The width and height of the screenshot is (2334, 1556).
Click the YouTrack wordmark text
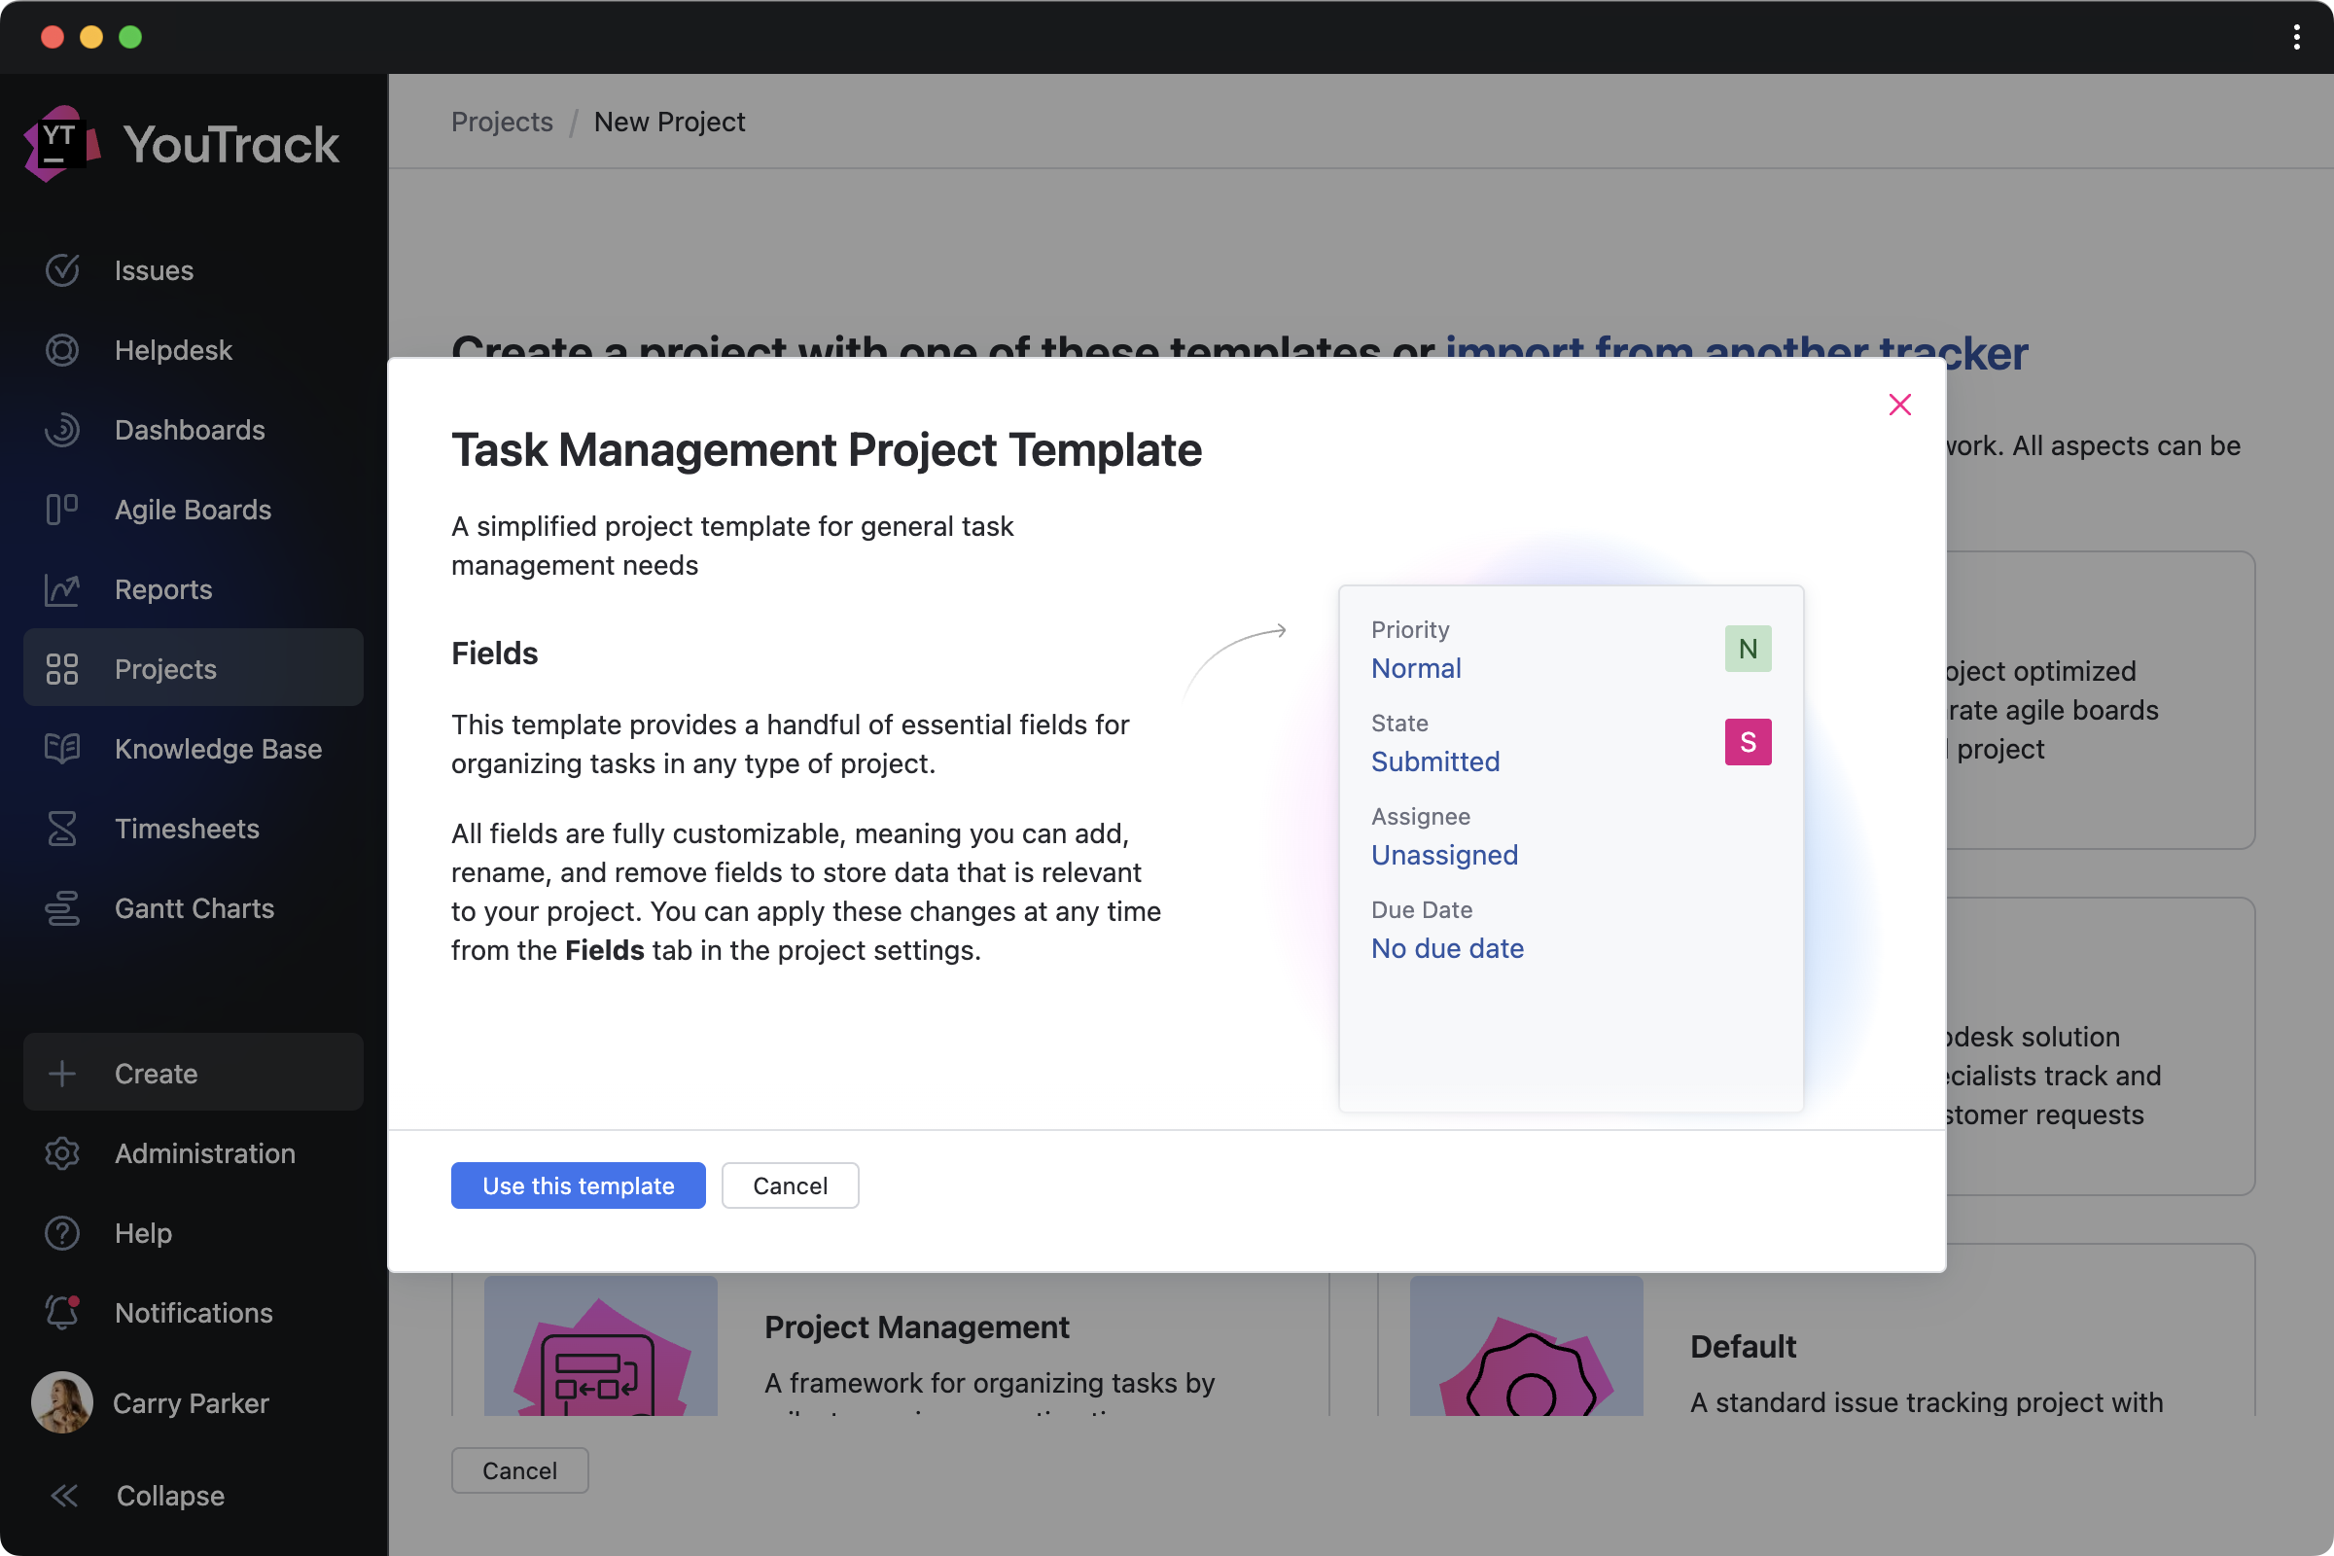coord(231,145)
